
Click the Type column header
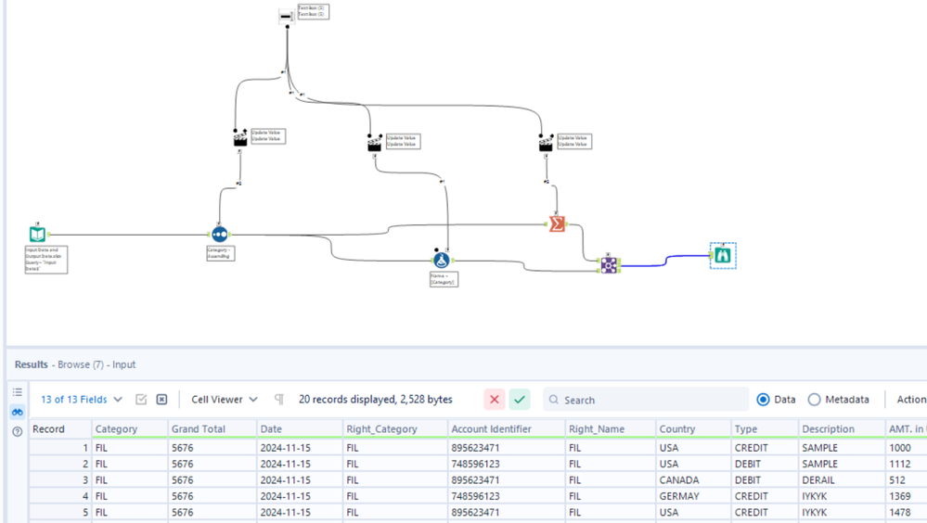765,429
